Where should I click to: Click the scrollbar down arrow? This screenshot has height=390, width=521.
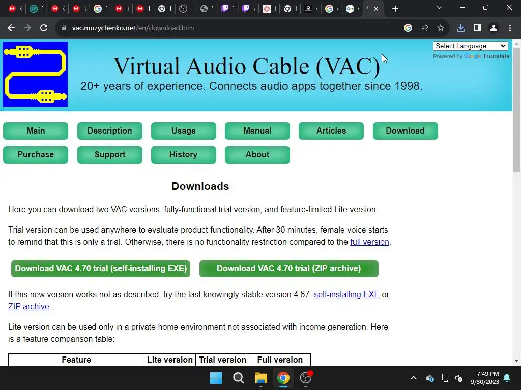[516, 361]
